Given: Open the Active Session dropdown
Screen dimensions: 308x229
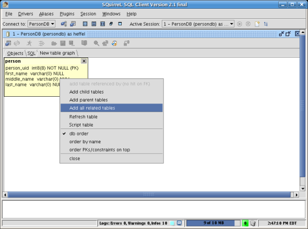Looking at the screenshot, I should click(x=198, y=24).
